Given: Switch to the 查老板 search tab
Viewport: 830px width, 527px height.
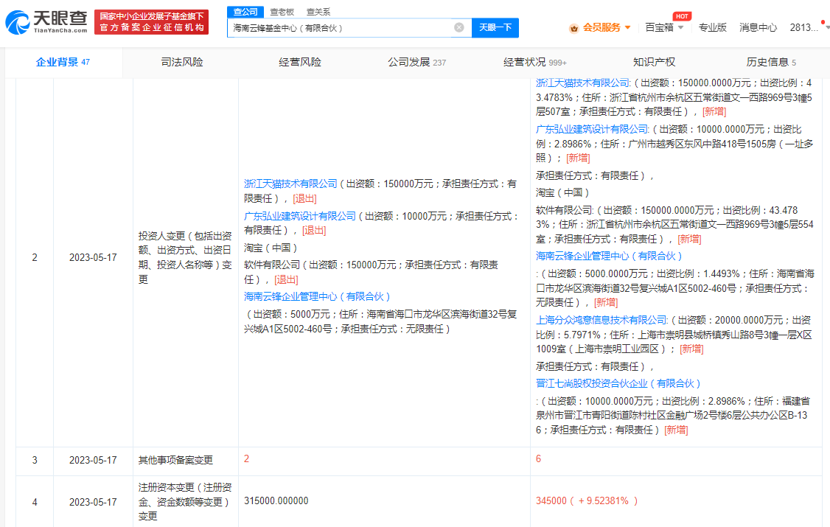Looking at the screenshot, I should click(x=282, y=12).
